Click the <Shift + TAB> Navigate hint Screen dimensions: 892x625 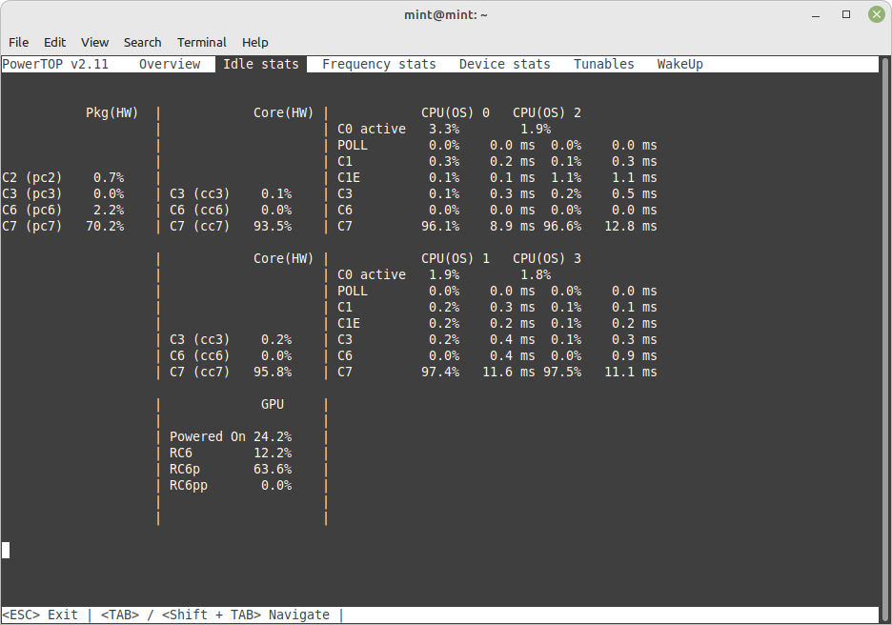point(246,615)
